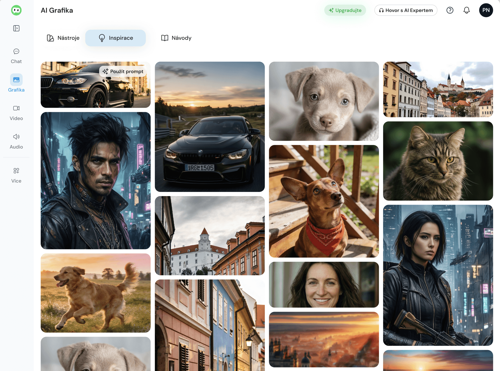
Task: Open notifications bell
Action: point(466,10)
